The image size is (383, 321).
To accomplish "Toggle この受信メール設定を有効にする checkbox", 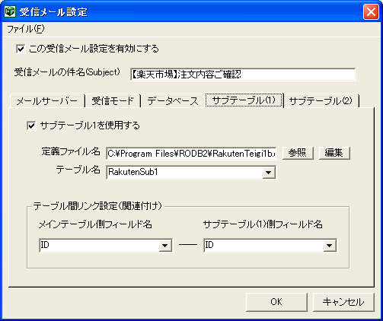I will 21,49.
